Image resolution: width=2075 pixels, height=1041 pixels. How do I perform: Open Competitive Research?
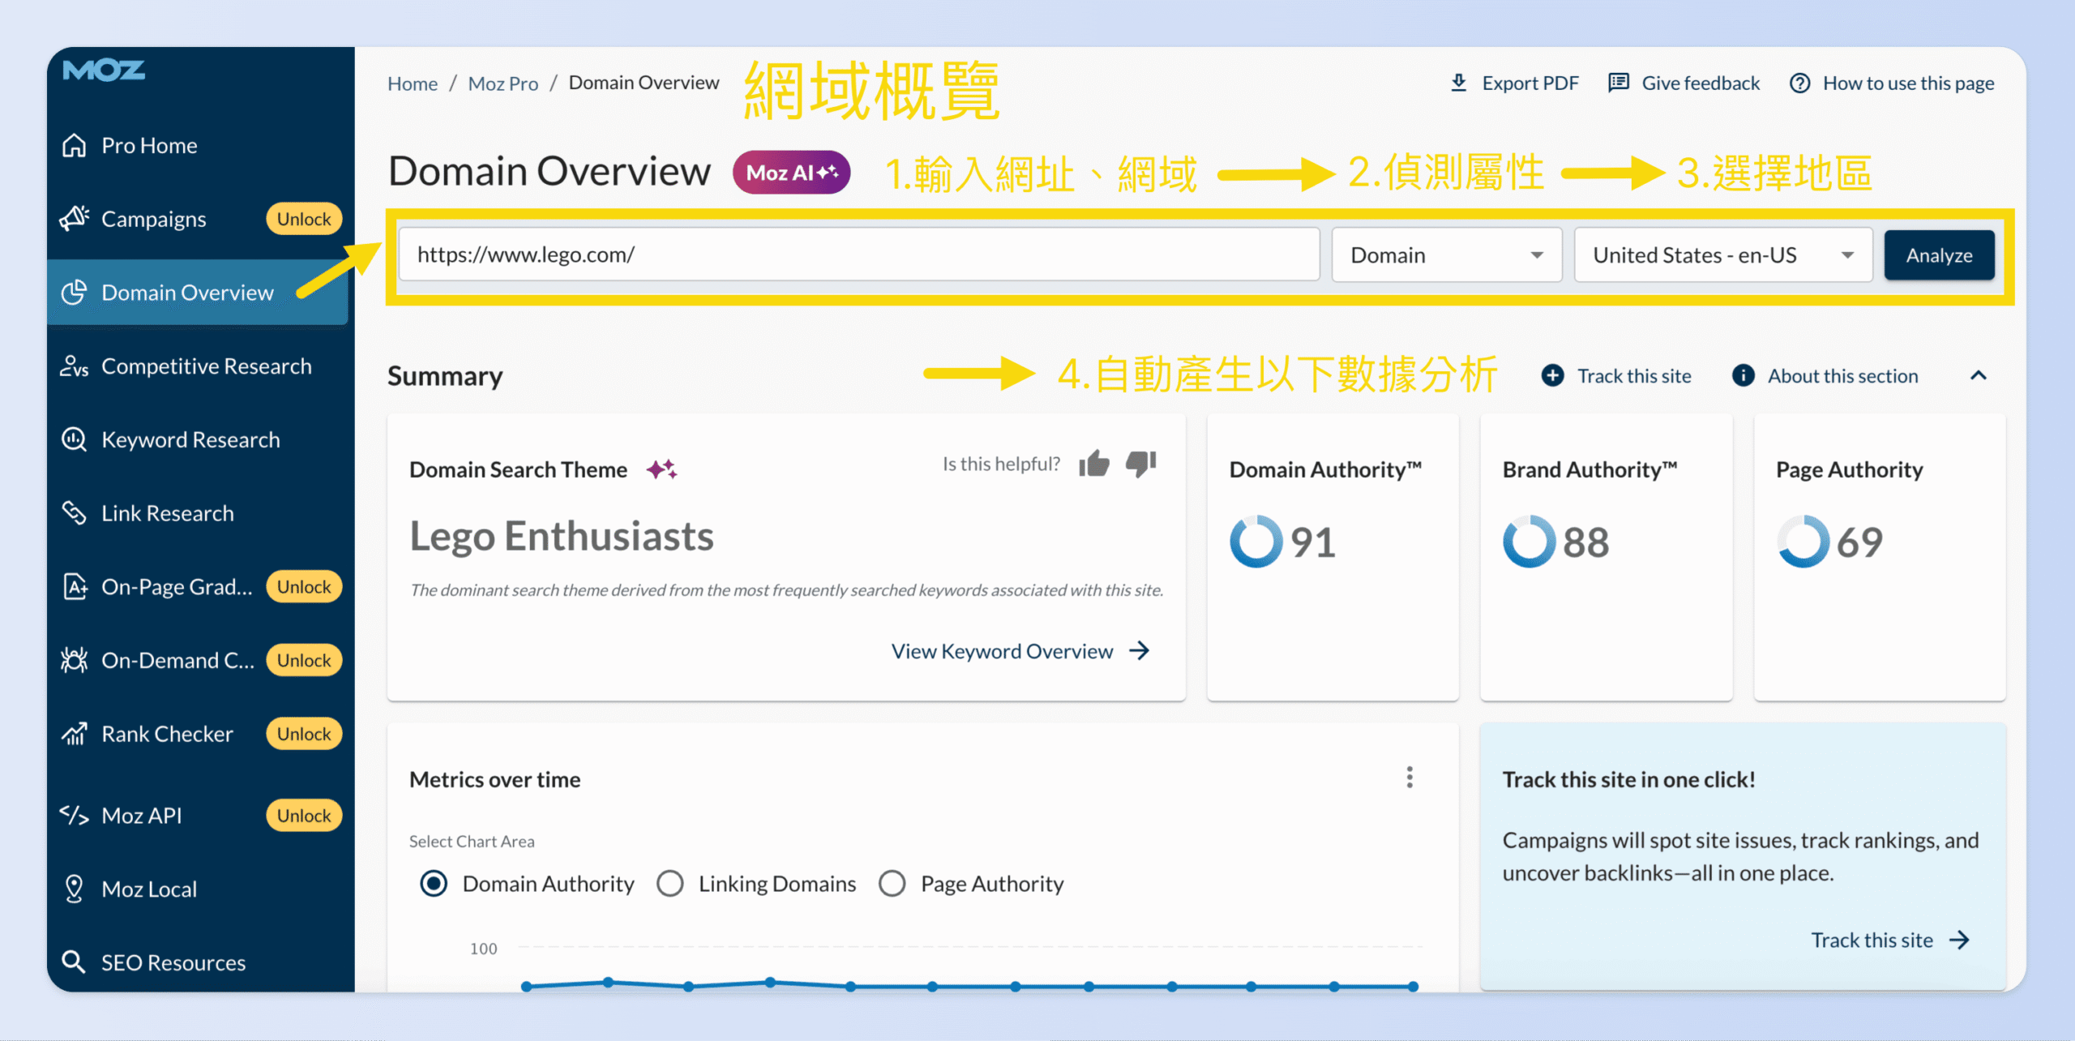(206, 366)
